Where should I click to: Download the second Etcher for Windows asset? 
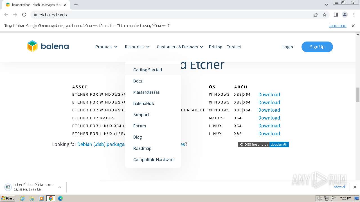tap(269, 102)
